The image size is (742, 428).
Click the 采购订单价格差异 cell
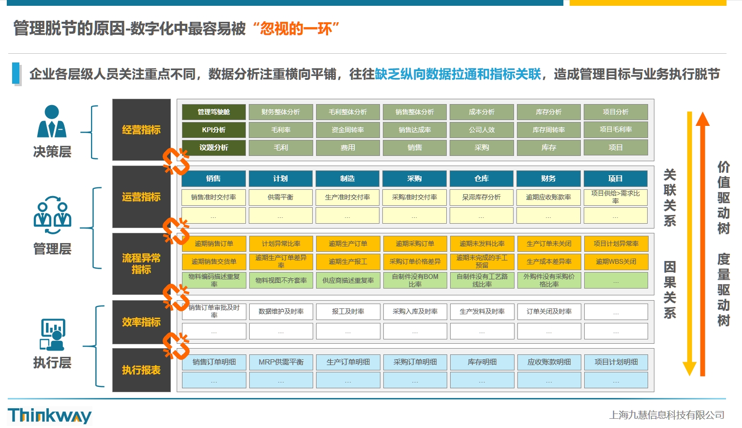(x=415, y=261)
